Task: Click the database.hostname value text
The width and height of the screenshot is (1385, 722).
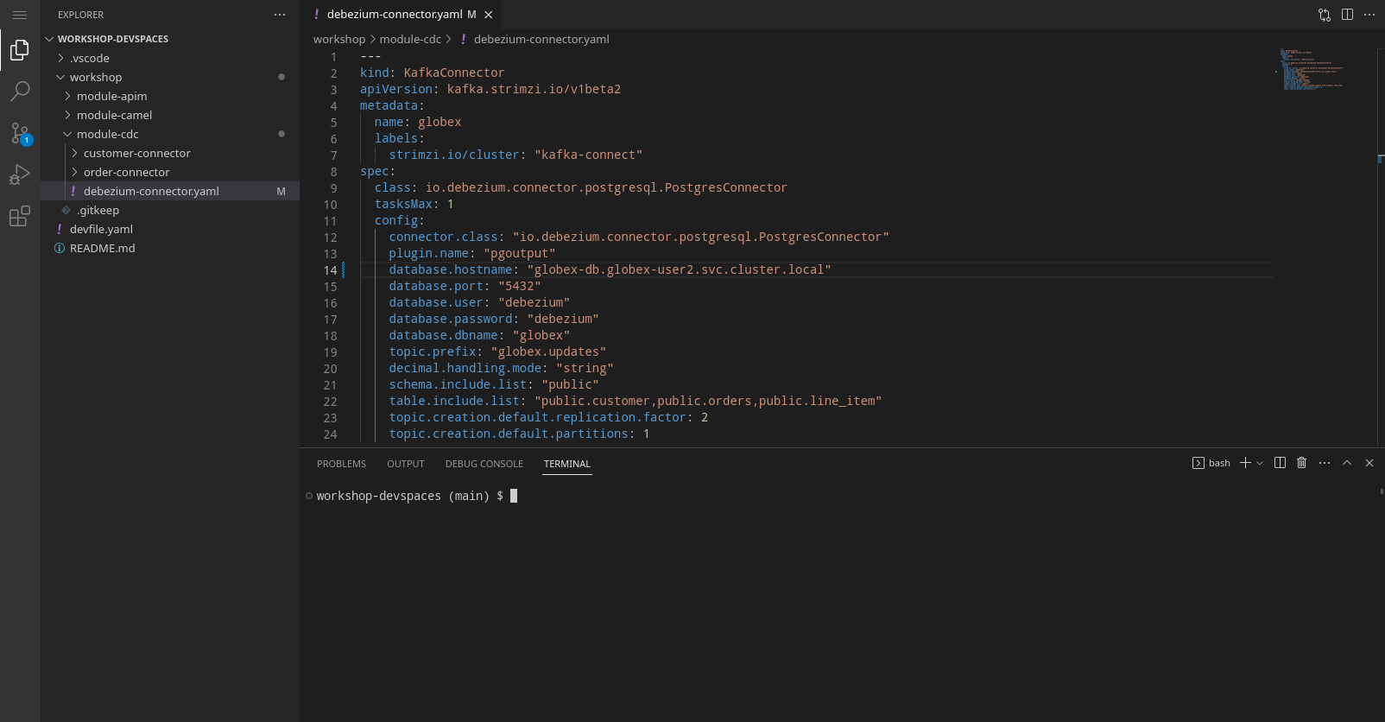Action: click(679, 270)
